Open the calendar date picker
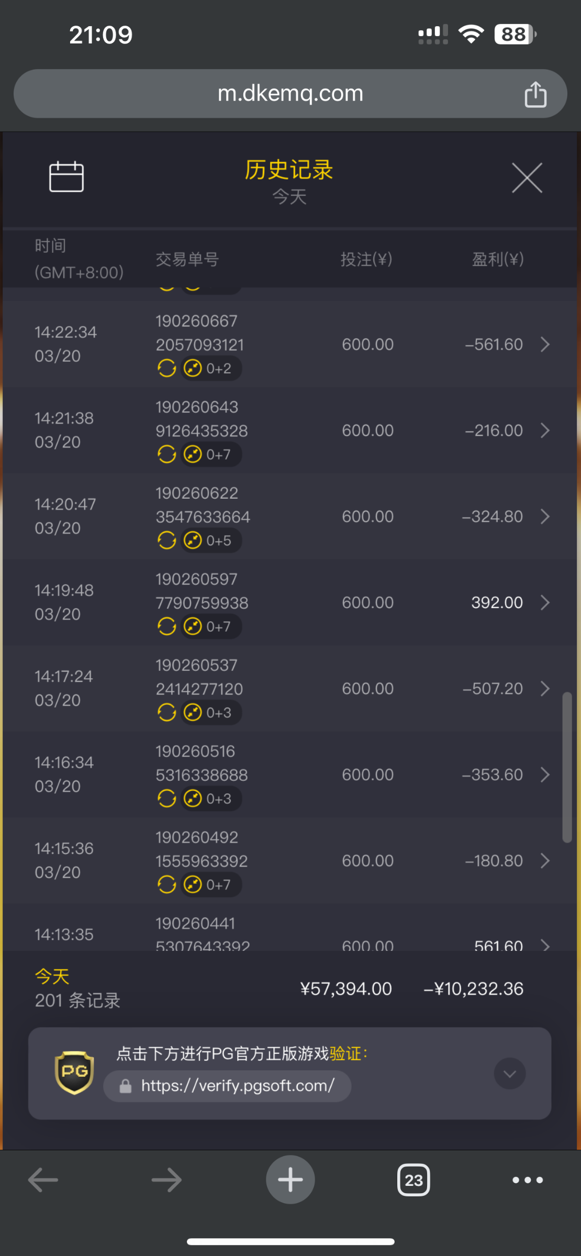 (66, 177)
